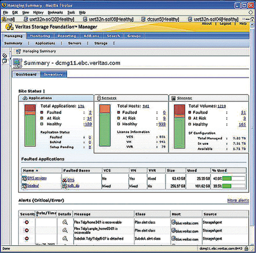Open Healthy applications count 120
Viewport: 256px width, 253px height.
(88, 124)
